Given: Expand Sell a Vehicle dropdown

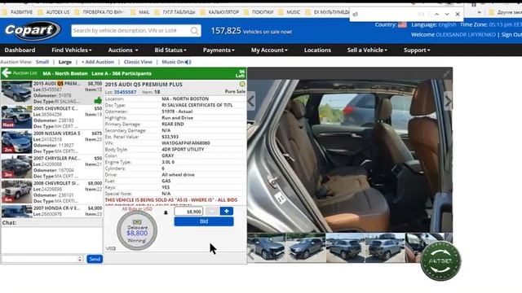Looking at the screenshot, I should (x=367, y=50).
